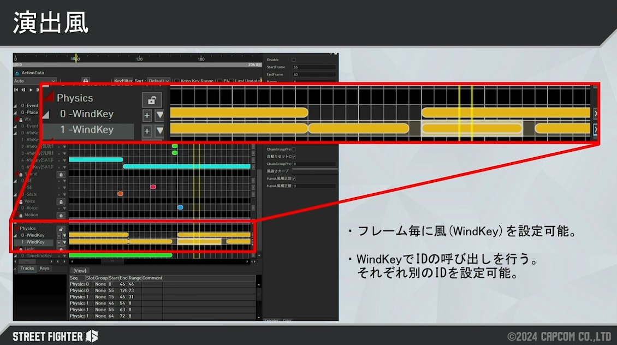
Task: Open the 0 -Voice track dropdown arrow
Action: [64, 208]
